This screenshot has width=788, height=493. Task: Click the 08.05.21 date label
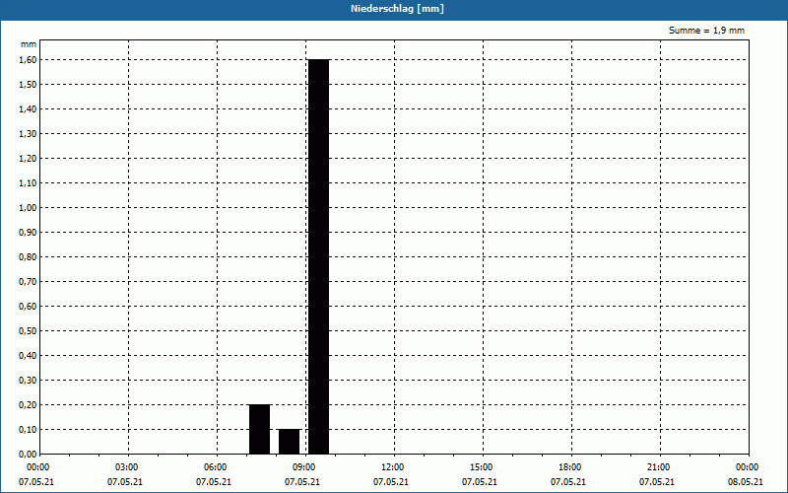pyautogui.click(x=746, y=482)
